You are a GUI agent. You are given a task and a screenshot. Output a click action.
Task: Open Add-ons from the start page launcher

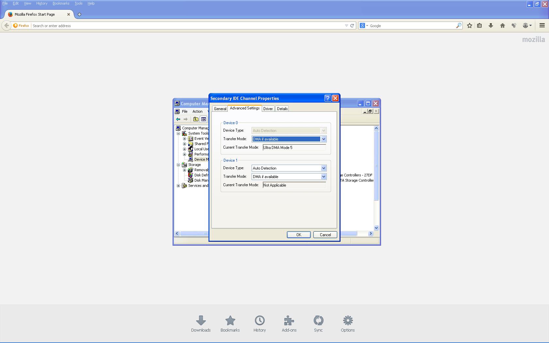click(289, 324)
